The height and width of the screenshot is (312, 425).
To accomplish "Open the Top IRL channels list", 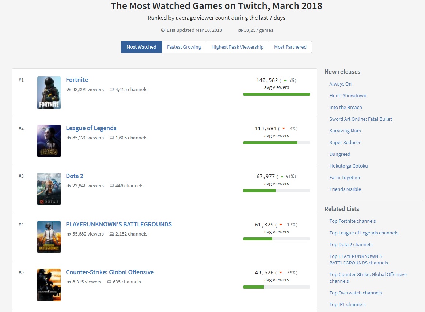I will pos(348,305).
